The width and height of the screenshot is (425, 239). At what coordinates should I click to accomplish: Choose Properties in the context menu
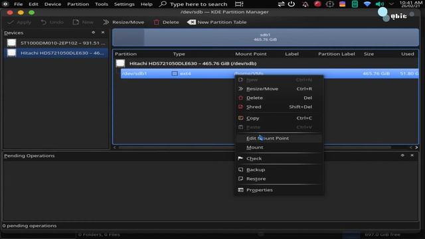click(x=279, y=190)
